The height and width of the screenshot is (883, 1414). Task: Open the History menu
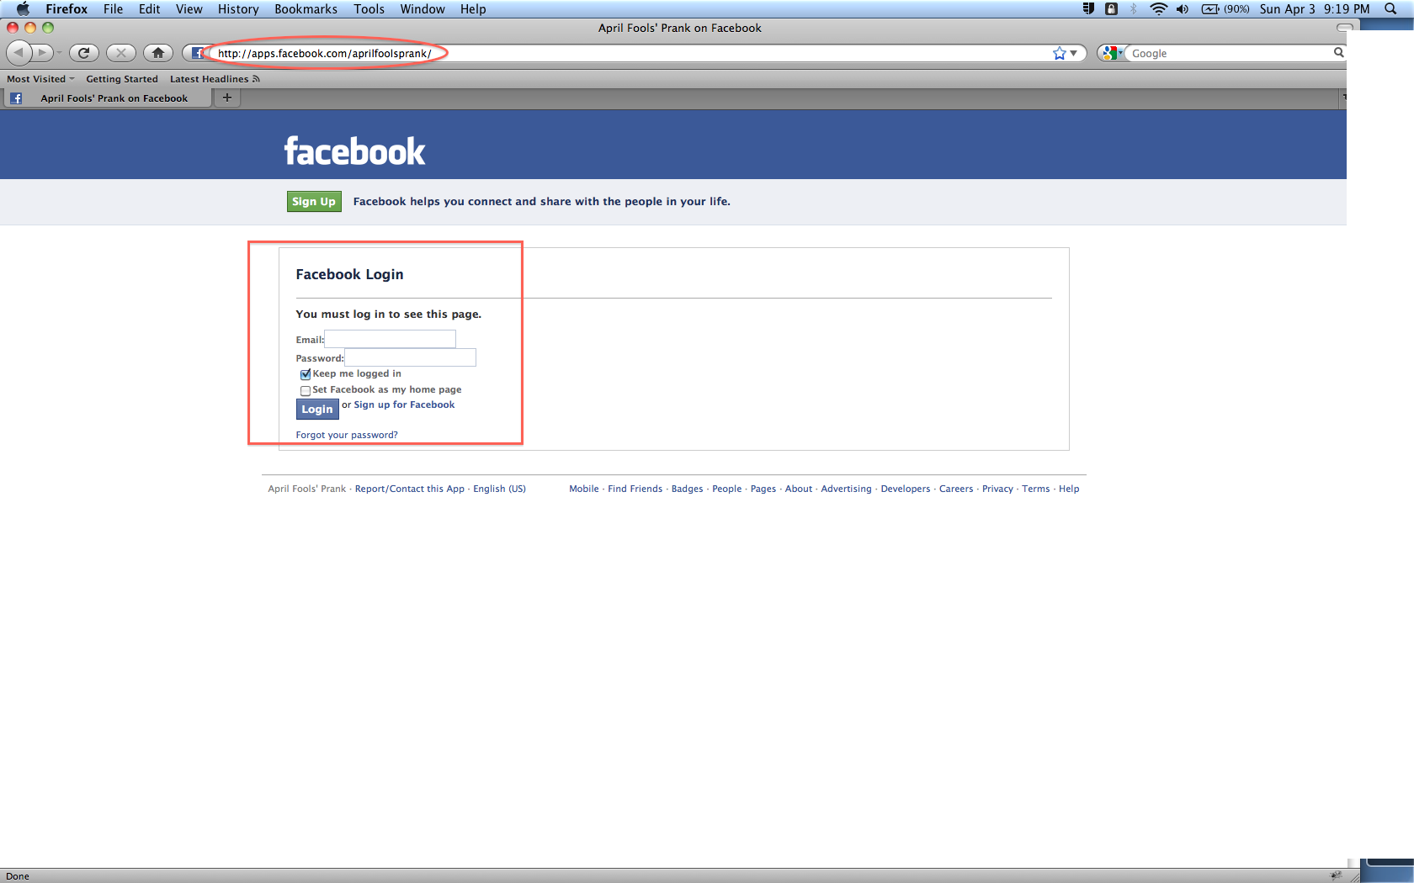point(238,8)
